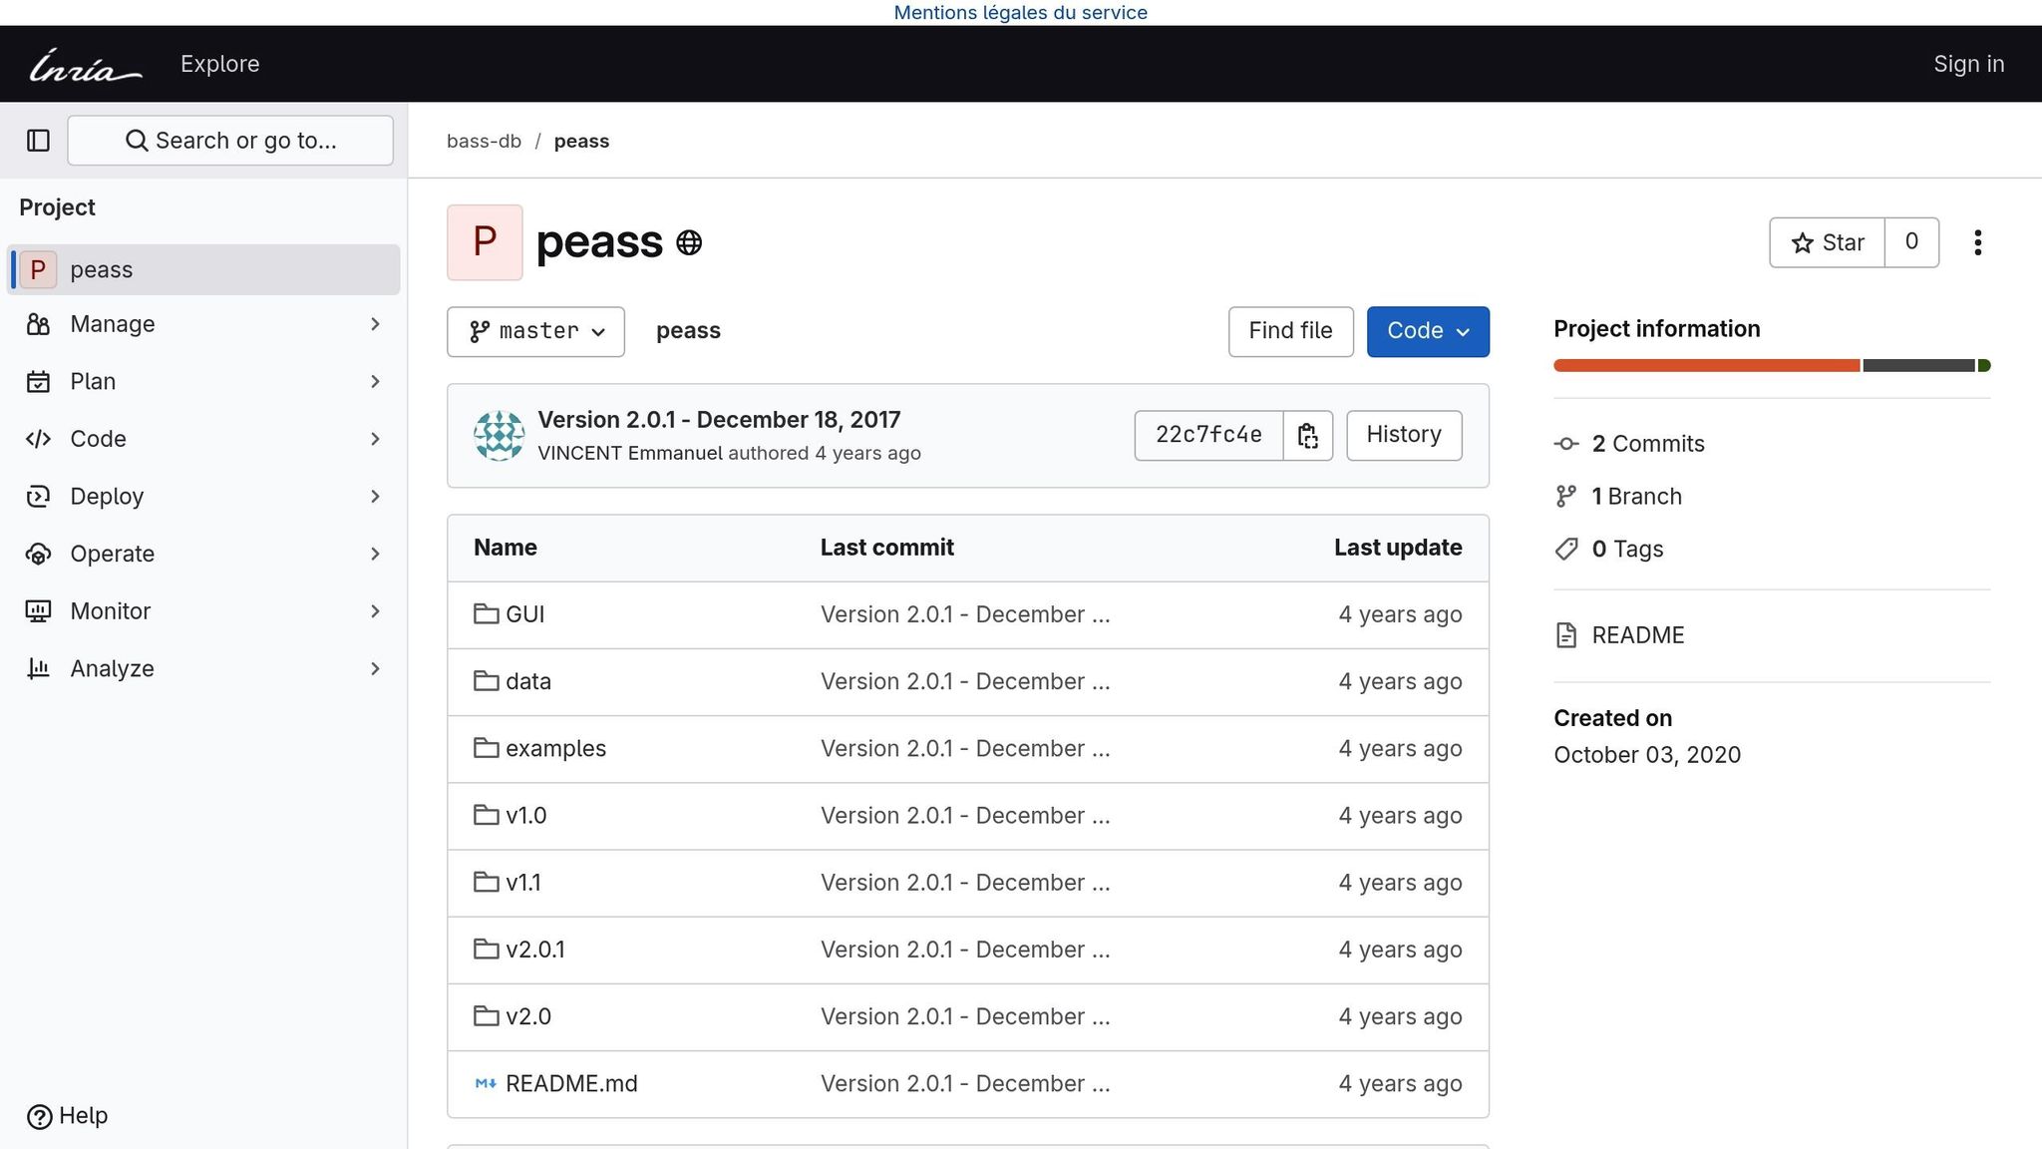Click the star count 0

pos(1911,242)
